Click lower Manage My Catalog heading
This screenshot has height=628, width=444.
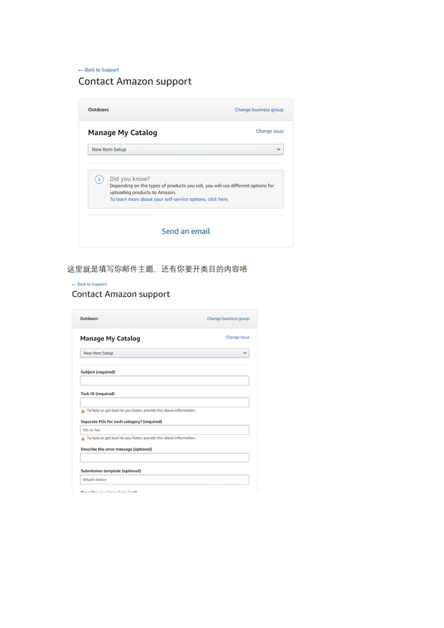[x=110, y=339]
